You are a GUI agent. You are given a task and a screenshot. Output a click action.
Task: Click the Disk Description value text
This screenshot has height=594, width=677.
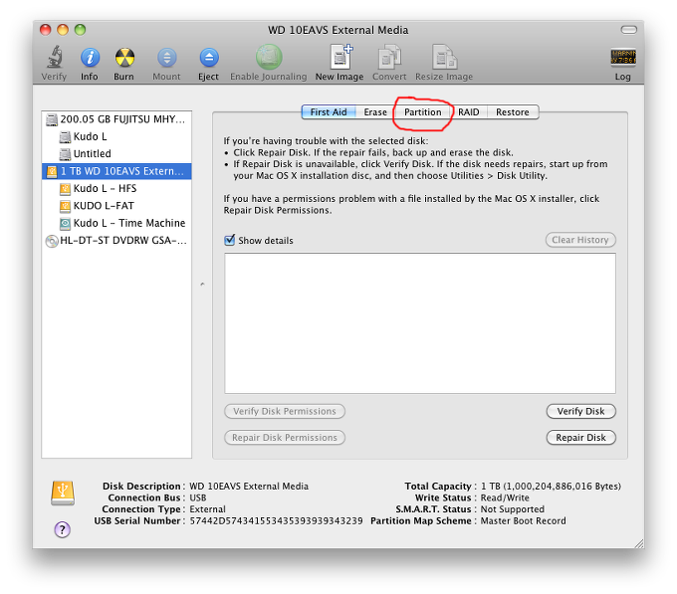249,487
